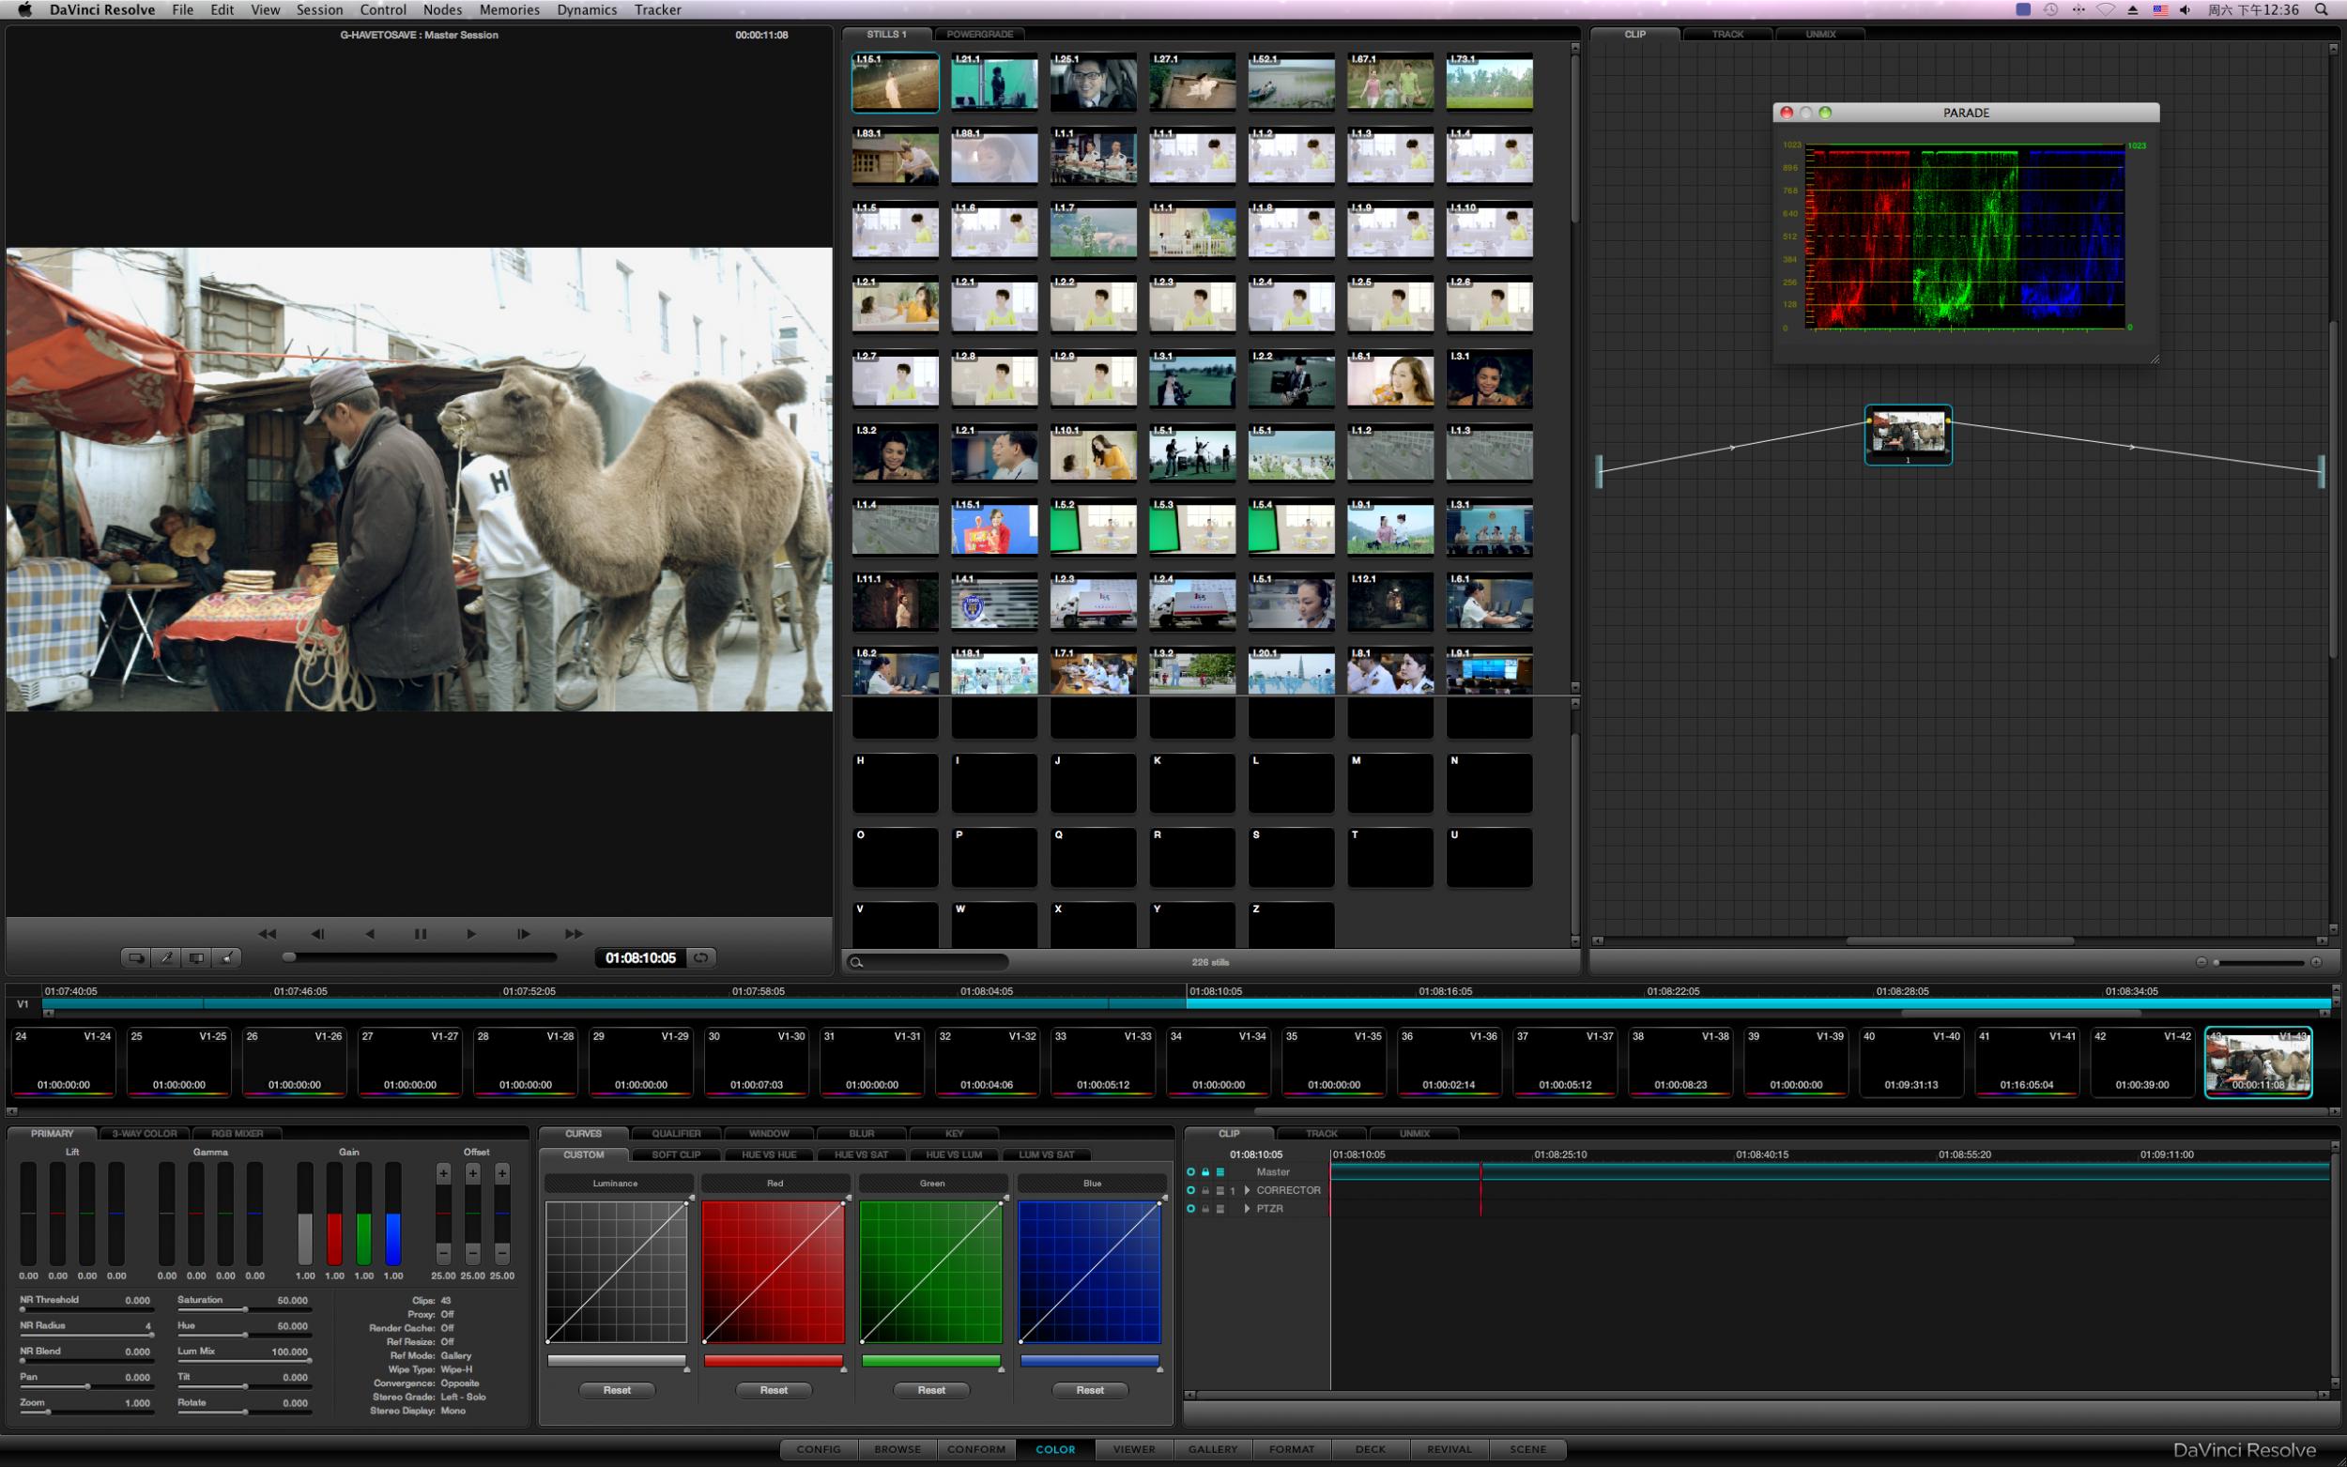
Task: Toggle the PTZR track enable circle
Action: (x=1190, y=1209)
